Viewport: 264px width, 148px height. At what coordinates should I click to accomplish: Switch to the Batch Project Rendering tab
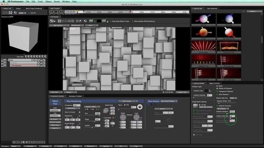pyautogui.click(x=33, y=8)
